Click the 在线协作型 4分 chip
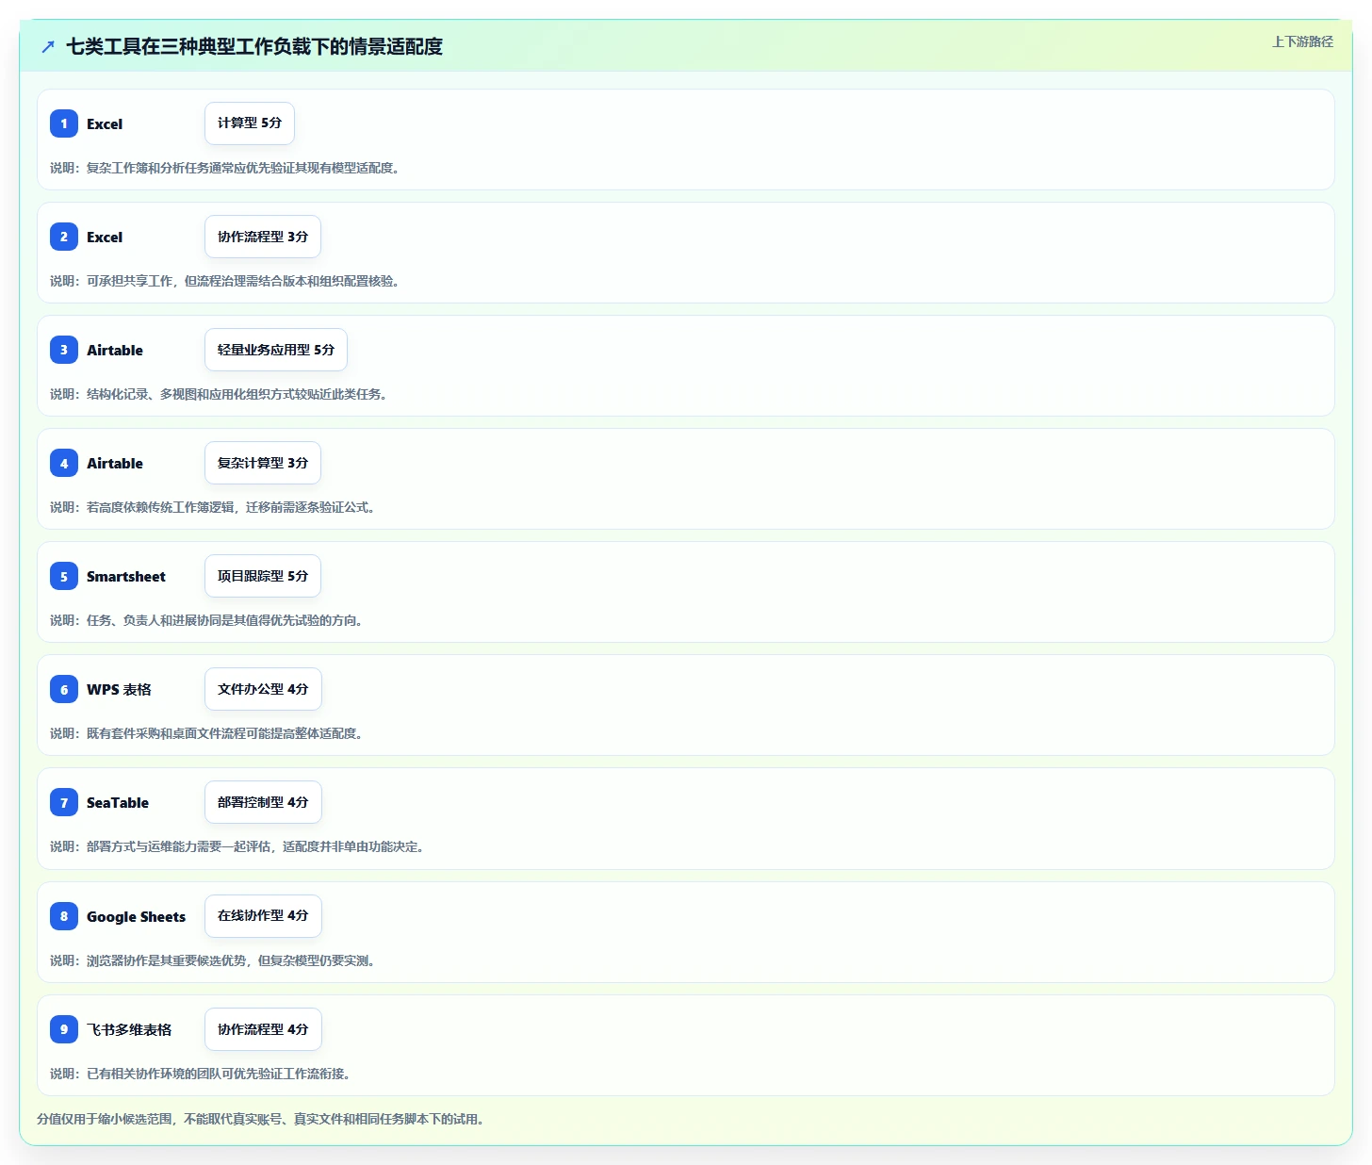Image resolution: width=1372 pixels, height=1165 pixels. click(263, 916)
